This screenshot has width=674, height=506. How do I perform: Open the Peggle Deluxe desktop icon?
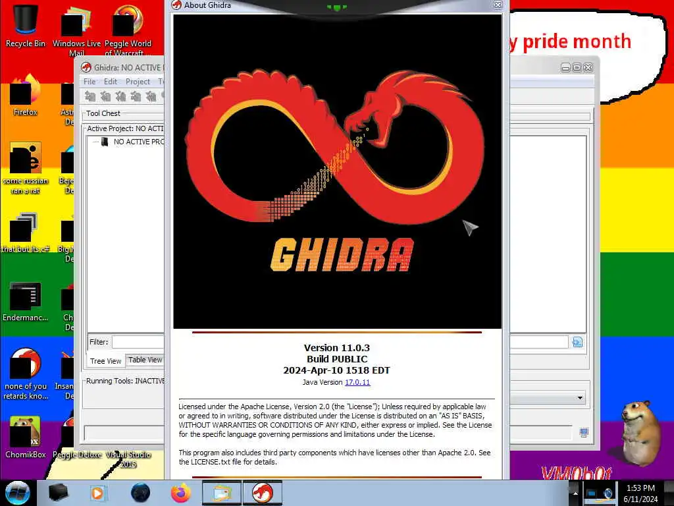(76, 455)
